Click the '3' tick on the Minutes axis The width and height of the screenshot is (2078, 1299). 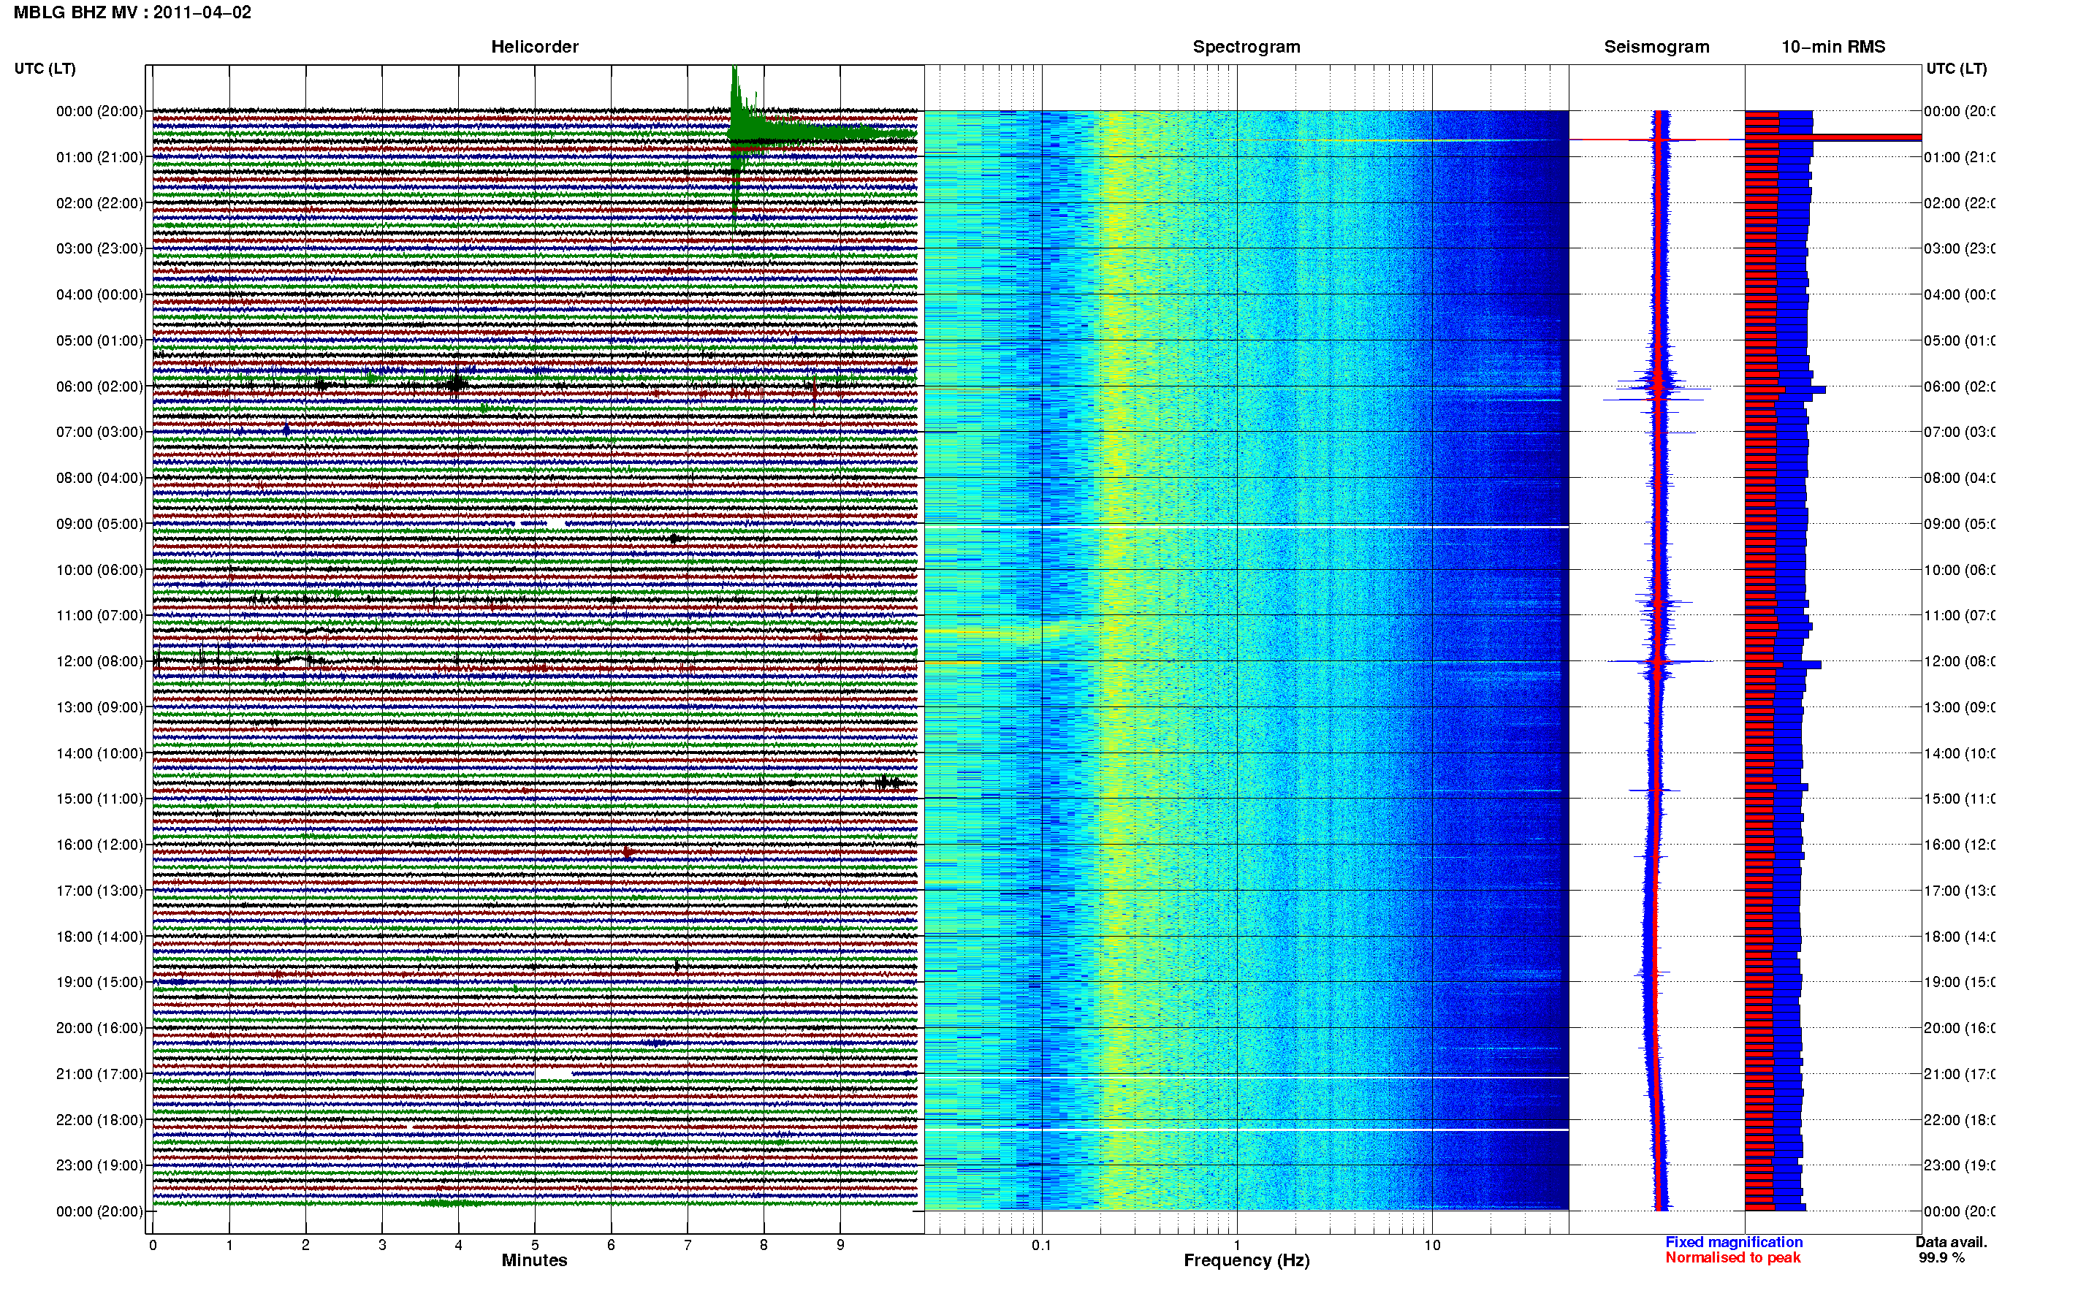[382, 1245]
